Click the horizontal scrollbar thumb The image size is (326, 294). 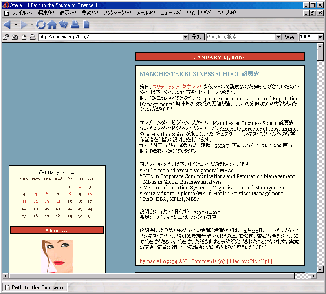pos(152,276)
